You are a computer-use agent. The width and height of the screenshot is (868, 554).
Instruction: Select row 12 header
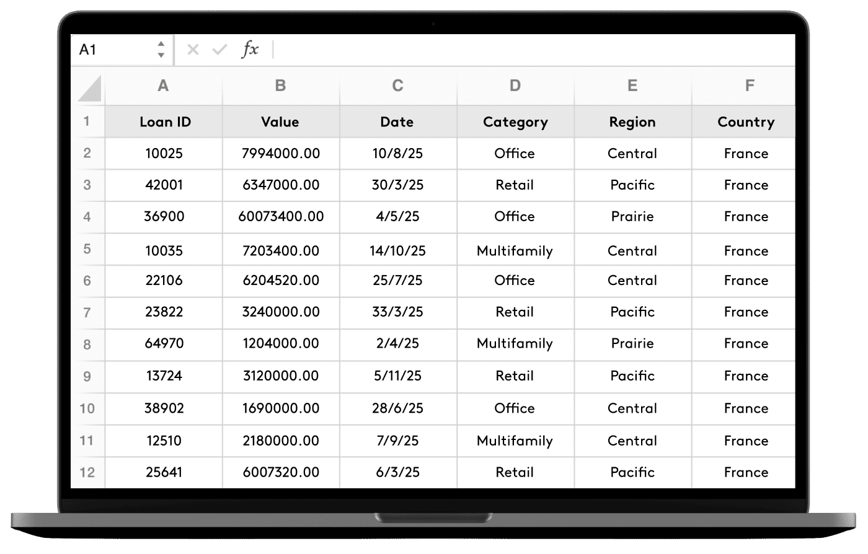pos(87,472)
